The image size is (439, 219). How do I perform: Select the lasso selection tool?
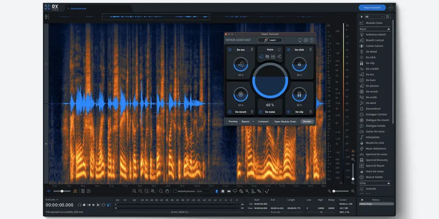click(235, 191)
